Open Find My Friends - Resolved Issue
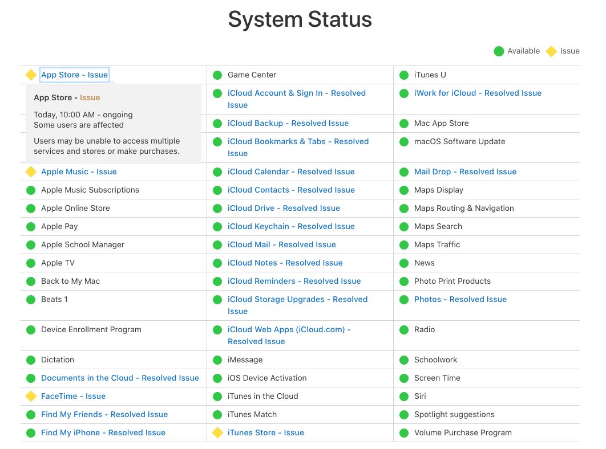The height and width of the screenshot is (449, 606). point(104,415)
